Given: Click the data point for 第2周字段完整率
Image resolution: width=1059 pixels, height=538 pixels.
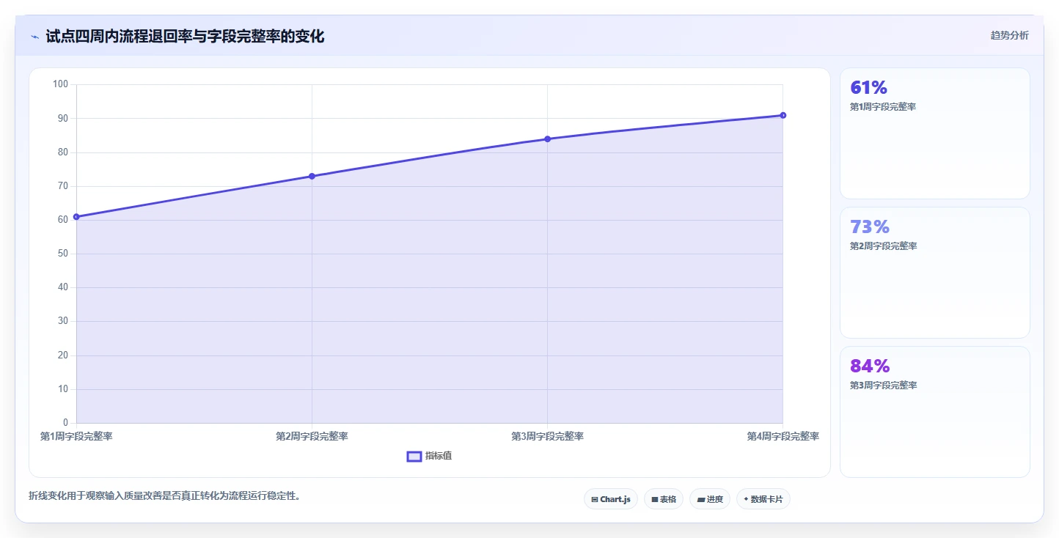Looking at the screenshot, I should tap(312, 176).
